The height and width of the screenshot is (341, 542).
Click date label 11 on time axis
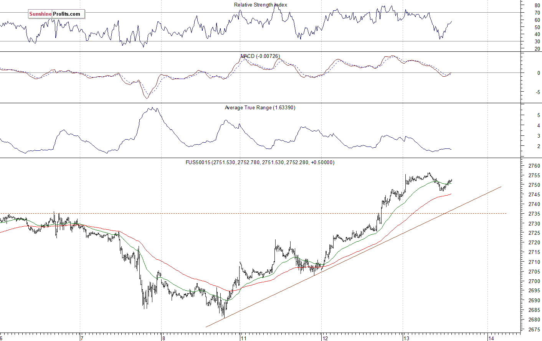pyautogui.click(x=243, y=338)
